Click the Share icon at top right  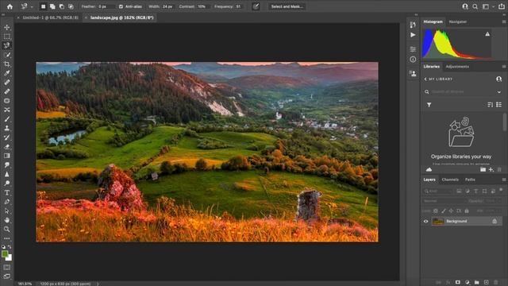point(501,6)
